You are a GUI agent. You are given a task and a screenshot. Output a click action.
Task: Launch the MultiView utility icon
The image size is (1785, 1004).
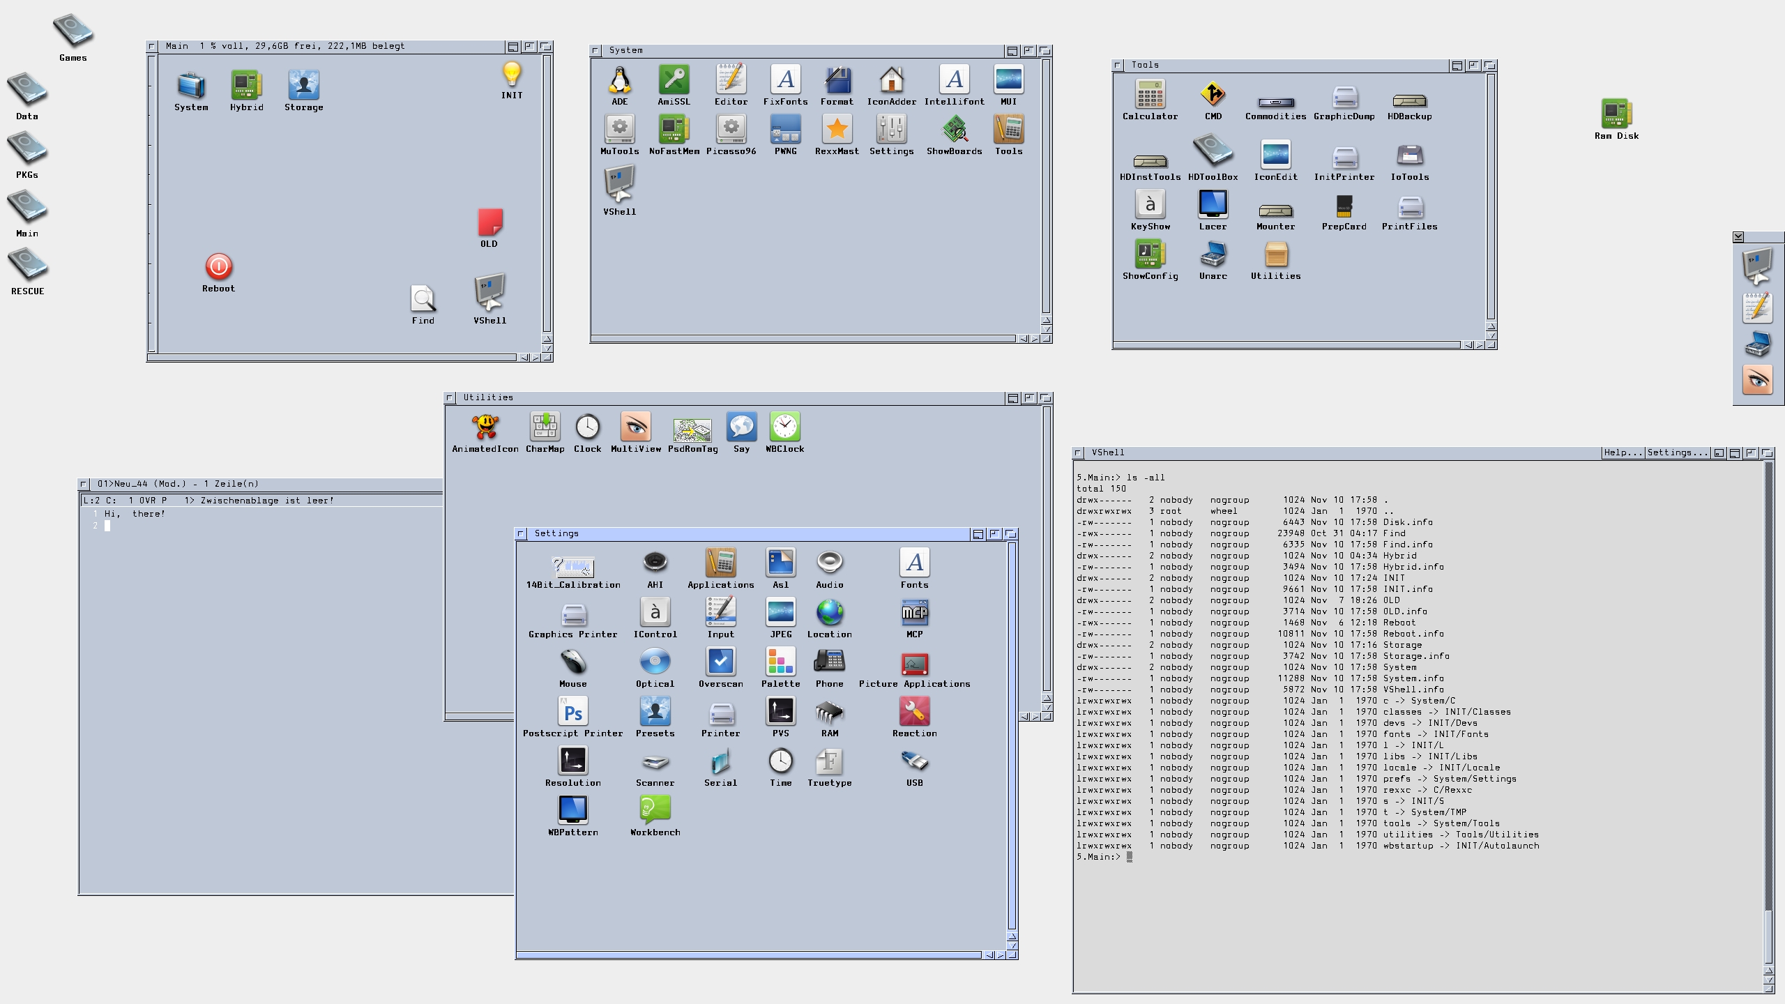(x=635, y=427)
